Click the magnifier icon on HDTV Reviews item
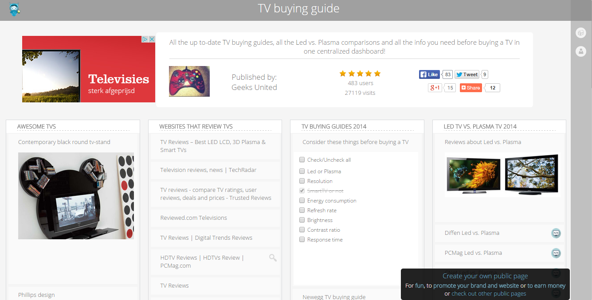The image size is (592, 300). [273, 258]
